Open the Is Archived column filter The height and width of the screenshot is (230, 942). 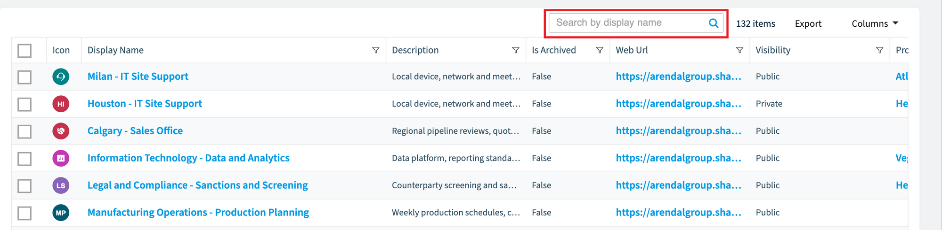pyautogui.click(x=600, y=50)
